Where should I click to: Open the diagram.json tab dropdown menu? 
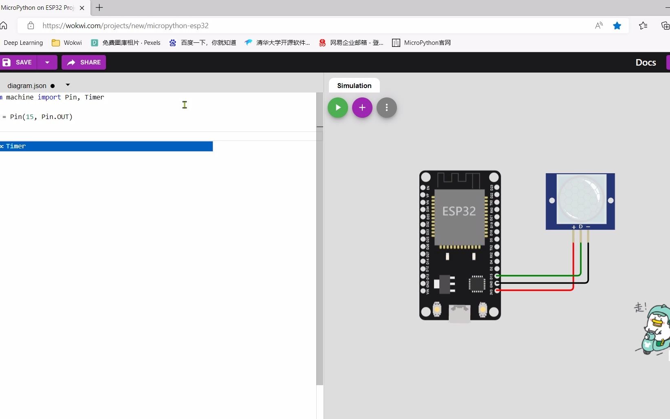coord(68,85)
